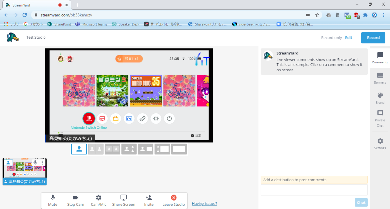
Task: Click 'Add a destination to post comments' notice
Action: [x=314, y=180]
